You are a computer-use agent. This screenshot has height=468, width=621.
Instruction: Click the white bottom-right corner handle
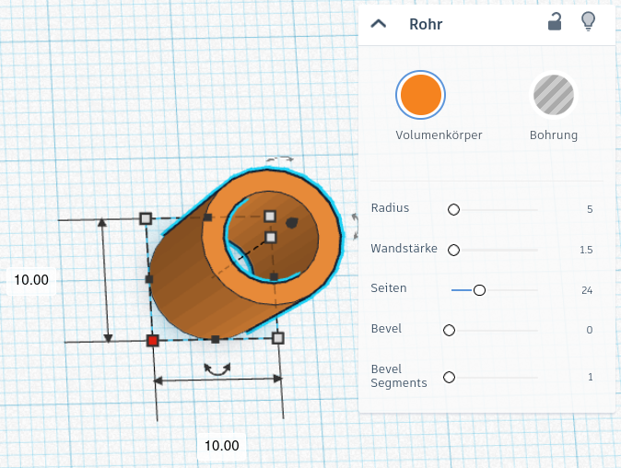click(x=278, y=338)
